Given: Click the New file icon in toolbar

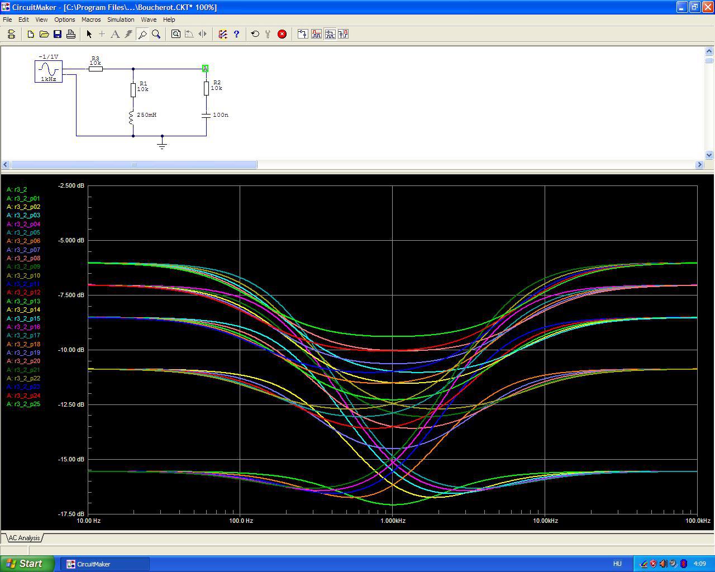Looking at the screenshot, I should point(31,34).
